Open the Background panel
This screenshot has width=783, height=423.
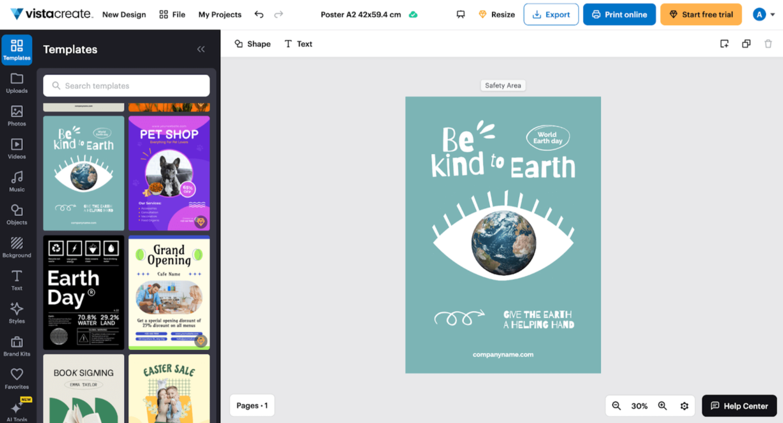16,247
